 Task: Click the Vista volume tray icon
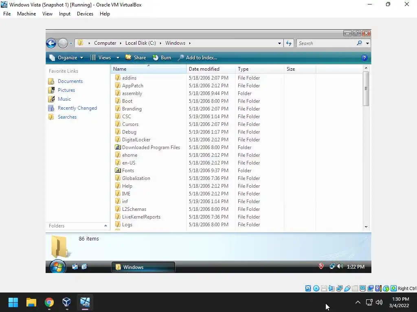[x=340, y=266]
